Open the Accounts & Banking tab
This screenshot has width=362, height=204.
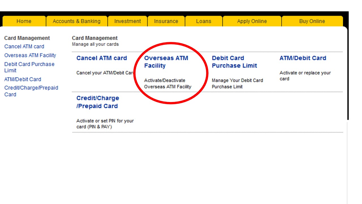click(76, 21)
